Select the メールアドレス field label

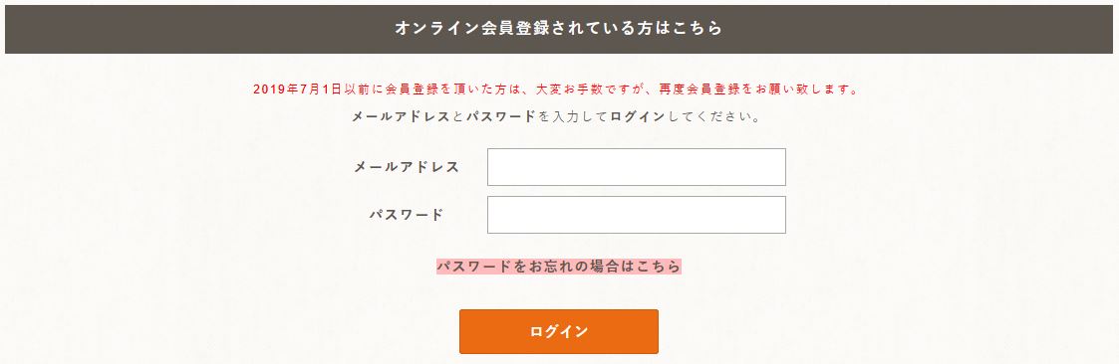(x=407, y=167)
